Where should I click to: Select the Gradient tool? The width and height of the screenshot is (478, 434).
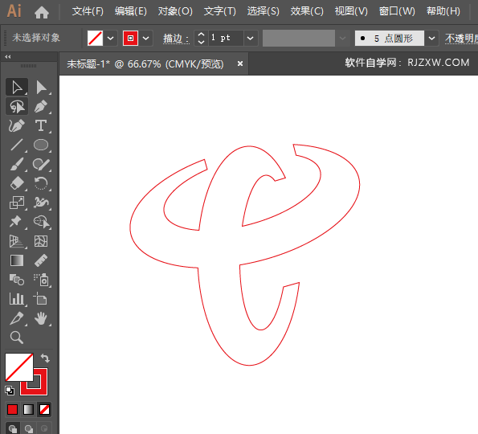17,260
